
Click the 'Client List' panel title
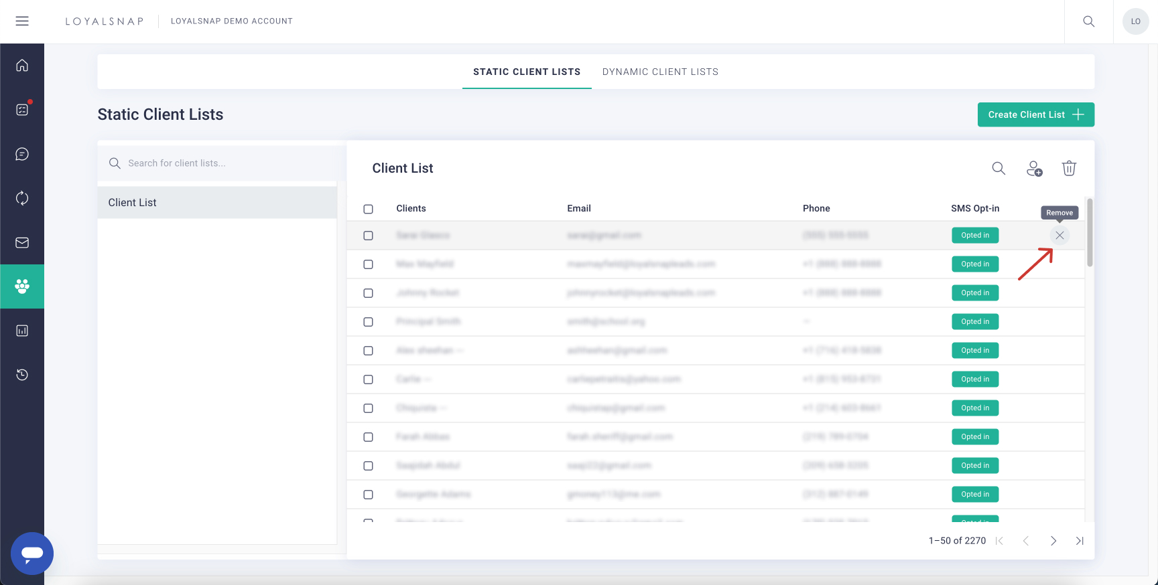coord(403,168)
